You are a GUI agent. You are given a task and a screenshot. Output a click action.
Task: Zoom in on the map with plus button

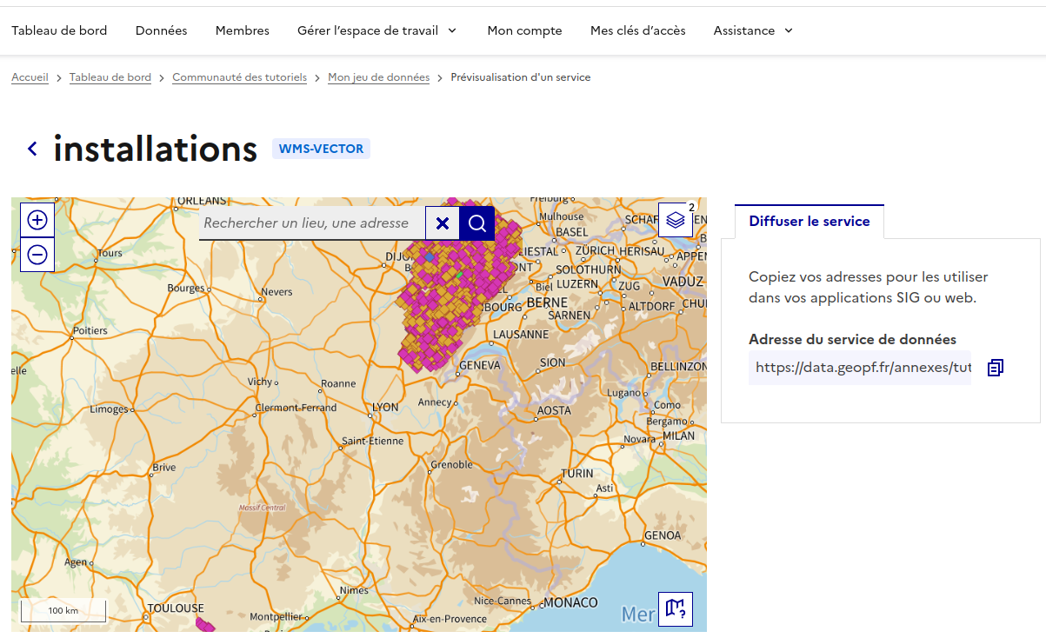[37, 220]
